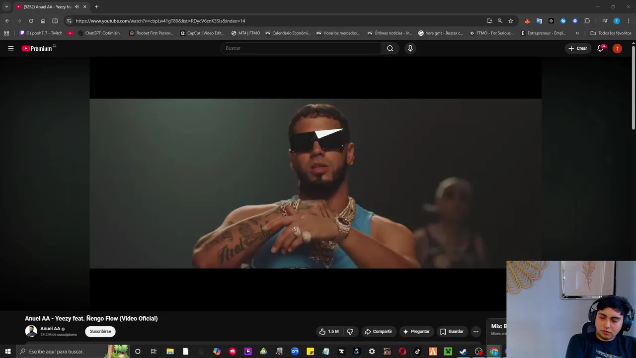Screen dimensions: 636x358
Task: Open CapCut Video Editor bookmark
Action: [203, 33]
